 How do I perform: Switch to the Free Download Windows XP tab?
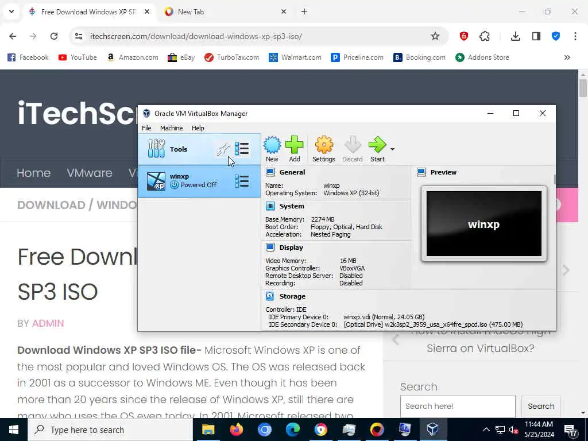[x=89, y=11]
